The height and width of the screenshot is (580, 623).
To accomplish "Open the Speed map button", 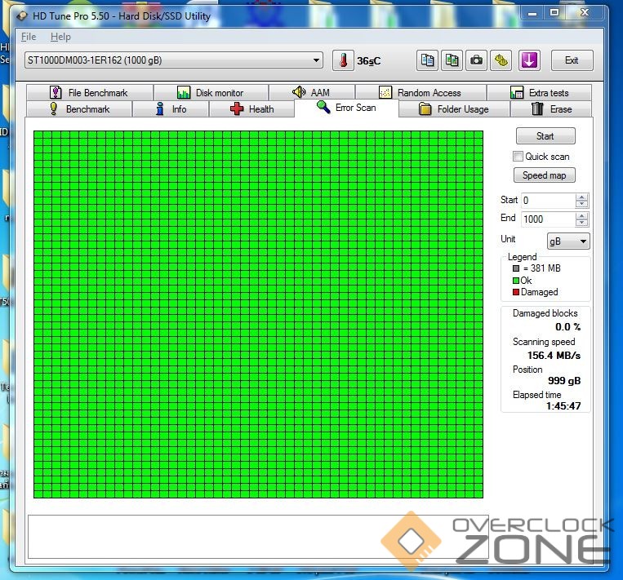I will coord(544,175).
